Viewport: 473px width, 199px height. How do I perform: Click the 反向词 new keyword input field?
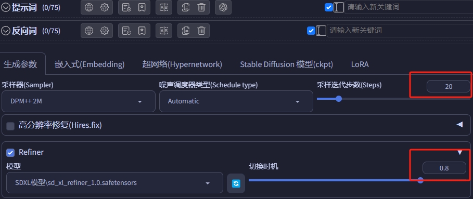(400, 31)
